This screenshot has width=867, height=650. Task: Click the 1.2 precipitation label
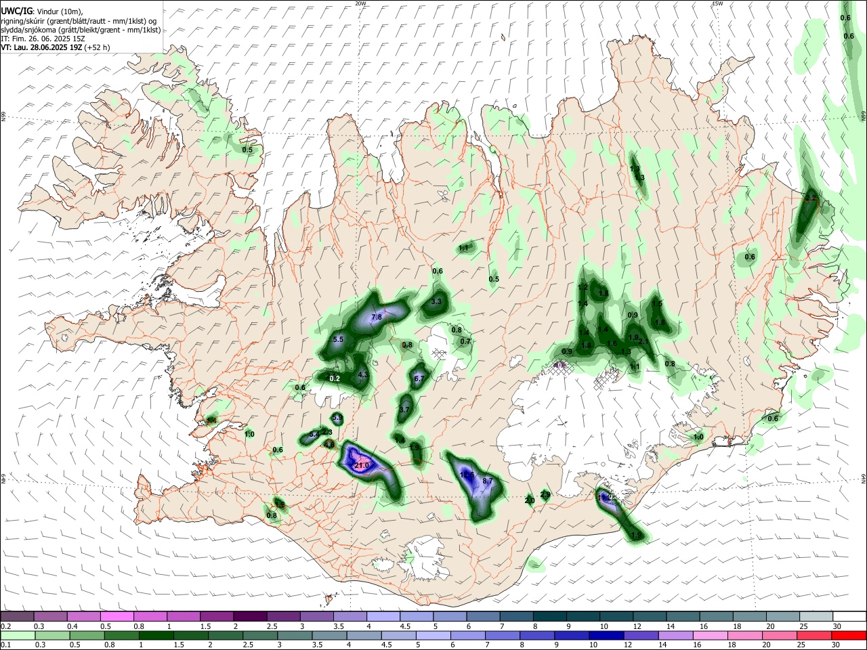[x=583, y=287]
